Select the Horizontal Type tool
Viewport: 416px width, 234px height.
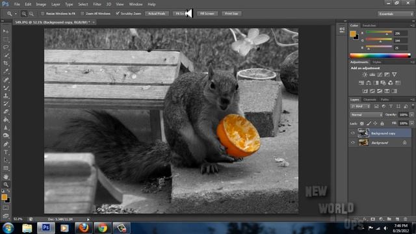(6, 152)
